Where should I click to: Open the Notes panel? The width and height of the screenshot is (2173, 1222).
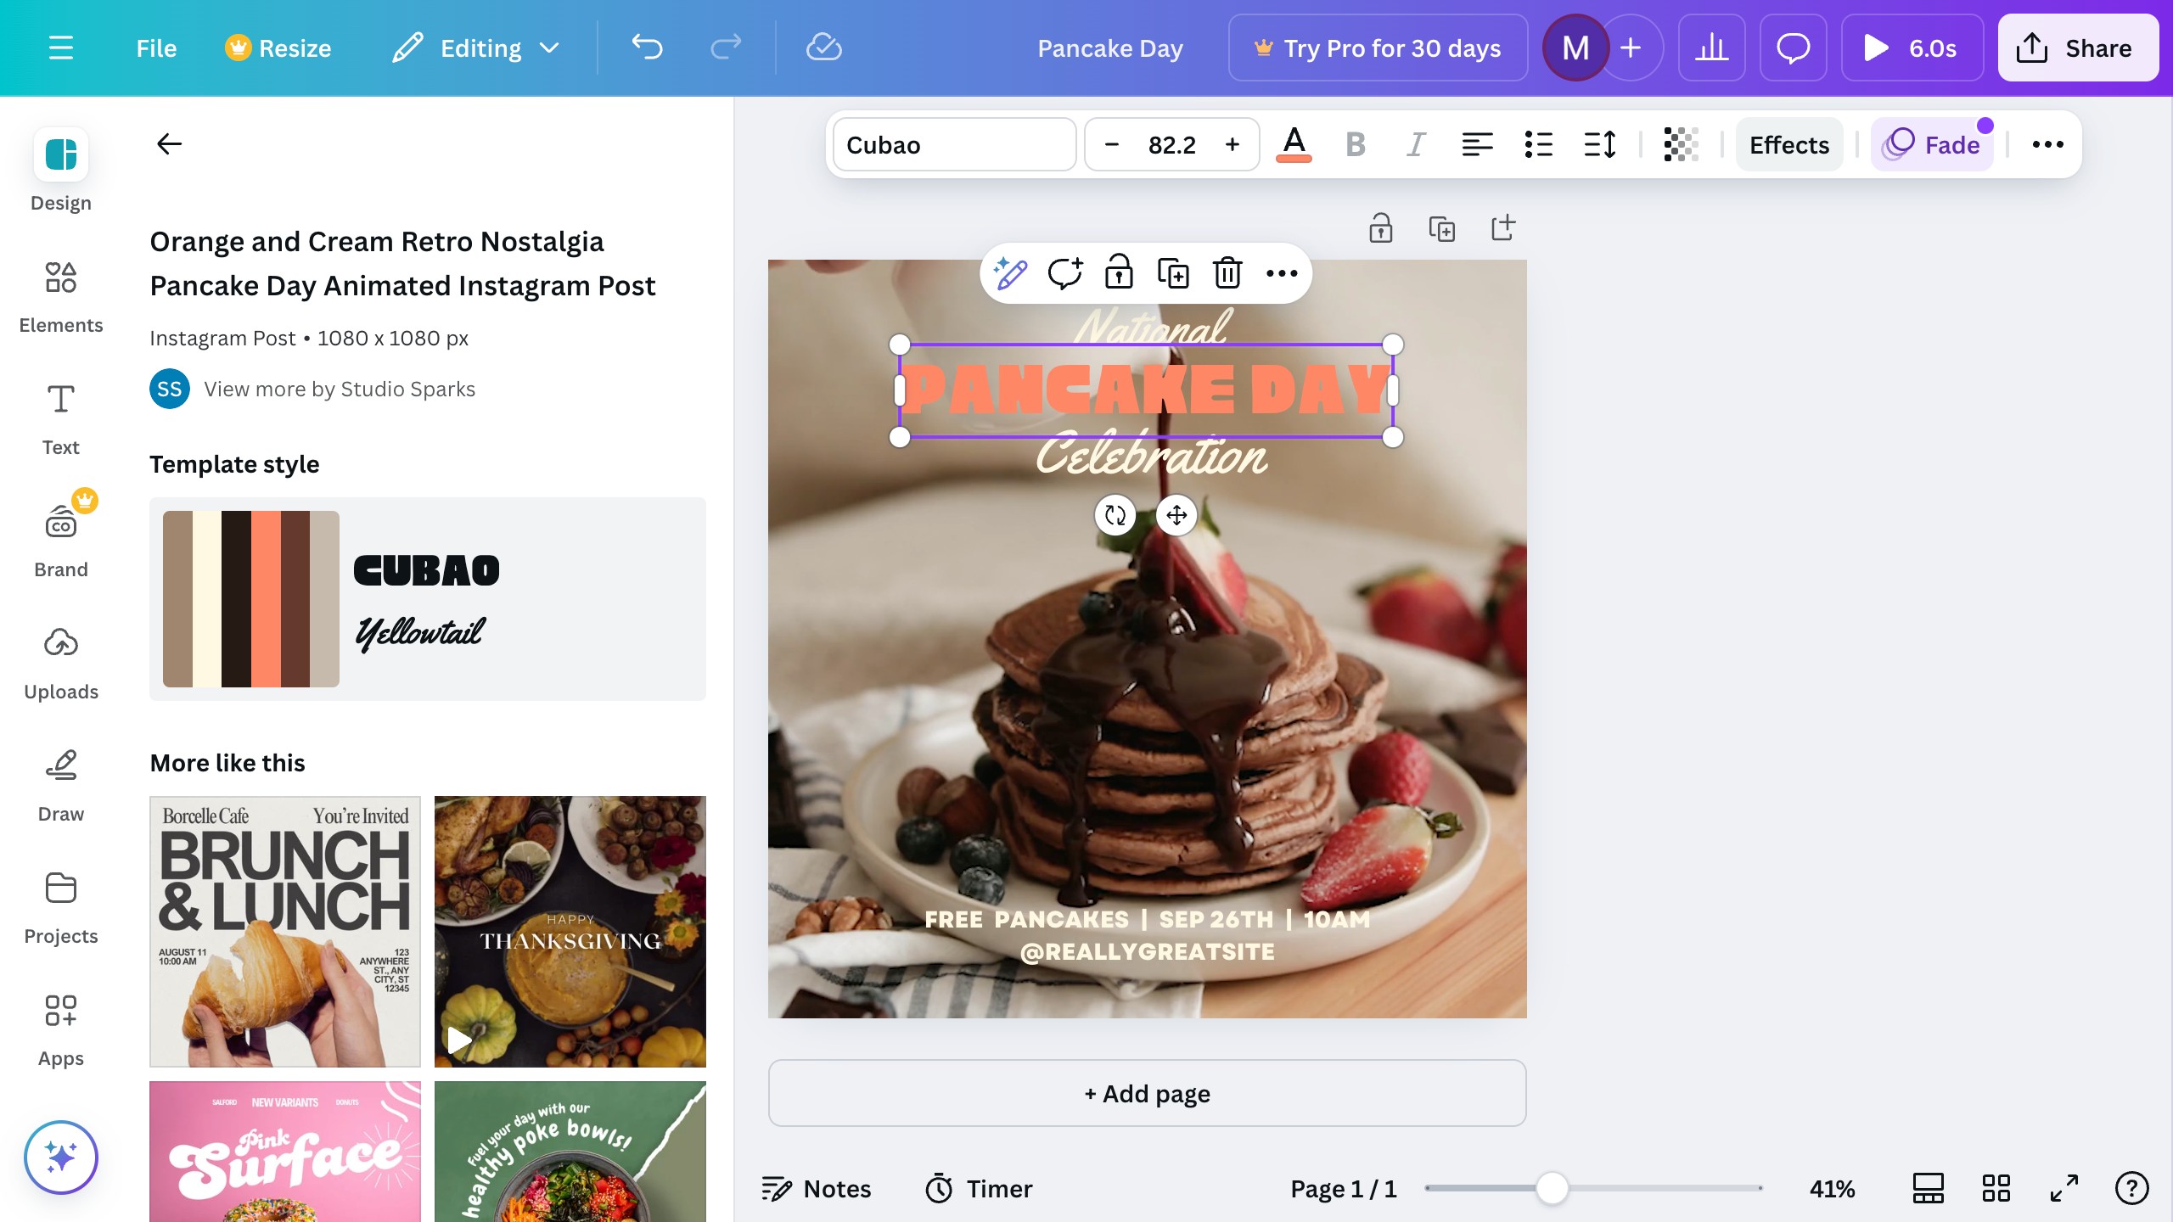click(x=817, y=1189)
